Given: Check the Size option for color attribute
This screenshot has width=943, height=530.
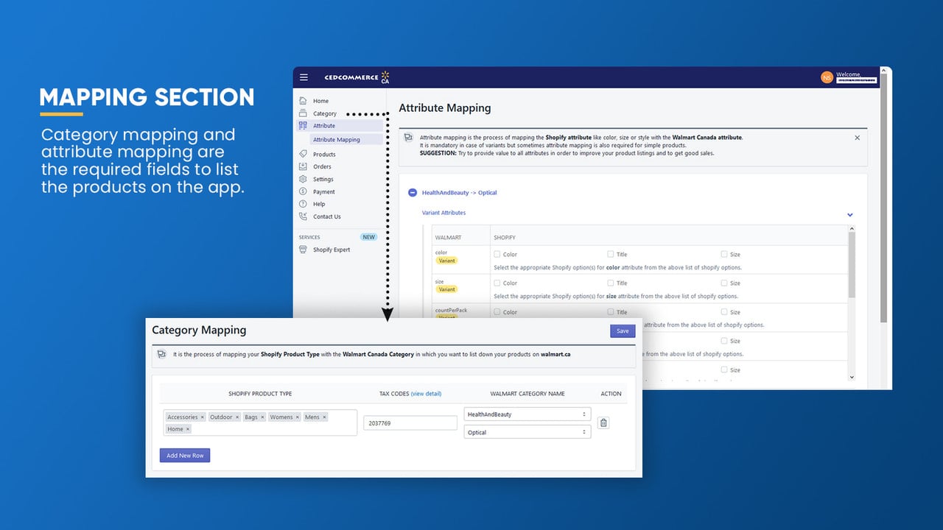Looking at the screenshot, I should pyautogui.click(x=724, y=254).
